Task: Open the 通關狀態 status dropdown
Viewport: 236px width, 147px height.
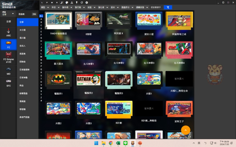Action: pos(142,7)
